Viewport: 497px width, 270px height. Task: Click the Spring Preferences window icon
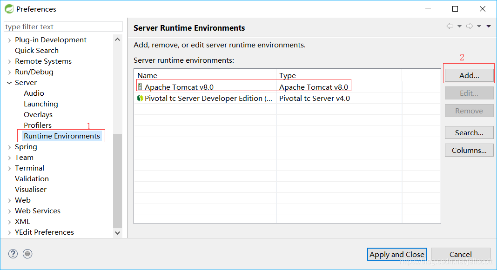(9, 9)
